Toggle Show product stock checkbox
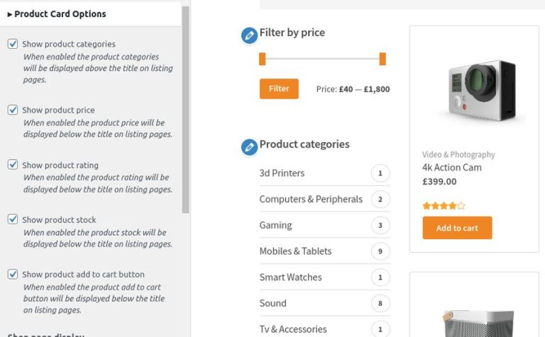The height and width of the screenshot is (337, 545). pos(13,219)
